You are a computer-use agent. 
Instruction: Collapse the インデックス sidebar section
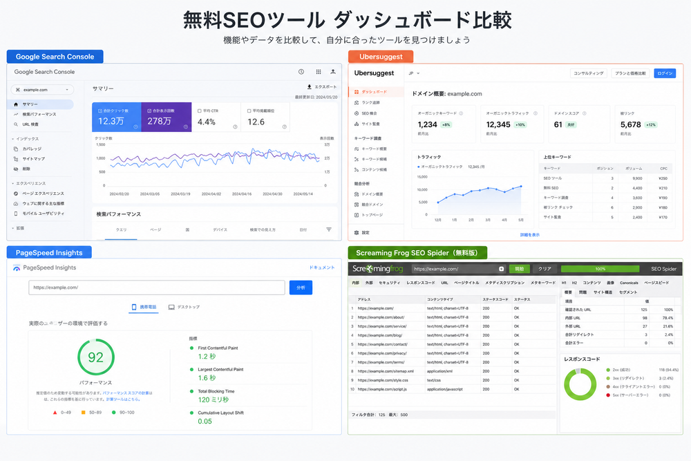click(26, 139)
